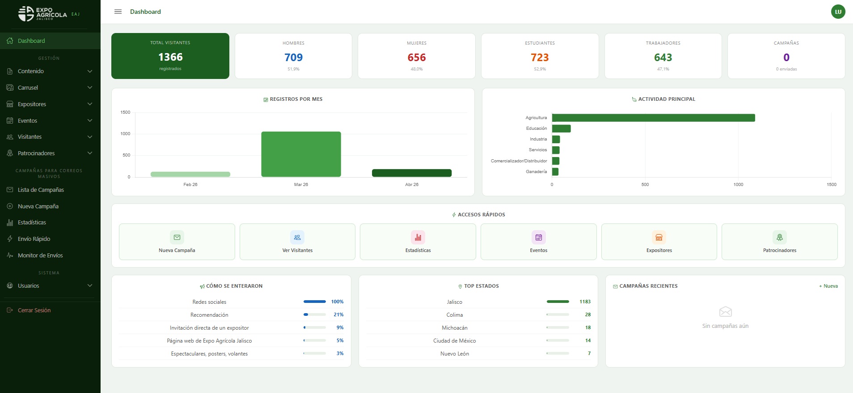Click the Redes sociales progress bar
Screen dimensions: 853x393
pyautogui.click(x=315, y=302)
